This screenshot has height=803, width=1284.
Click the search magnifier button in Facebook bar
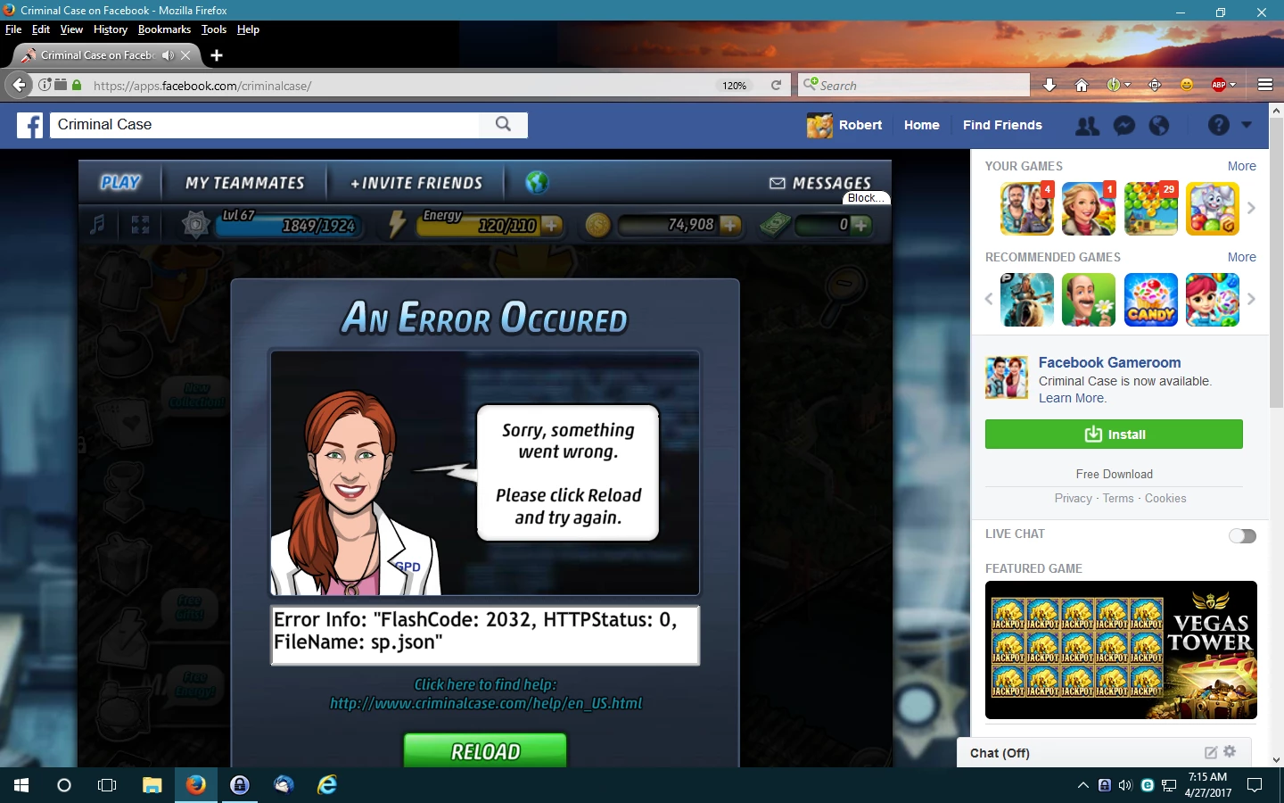click(x=503, y=124)
